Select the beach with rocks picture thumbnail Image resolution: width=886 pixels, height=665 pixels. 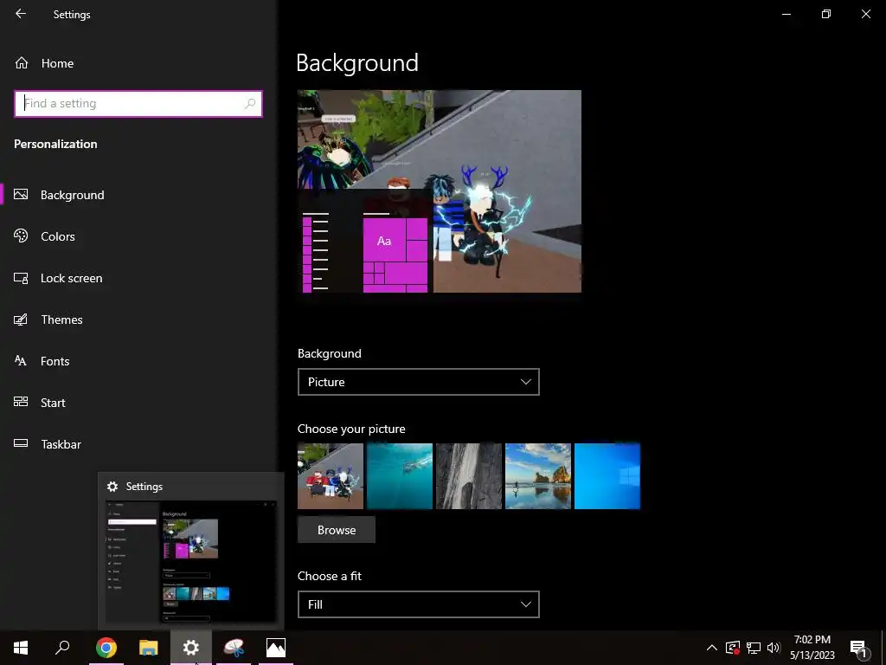pyautogui.click(x=538, y=476)
